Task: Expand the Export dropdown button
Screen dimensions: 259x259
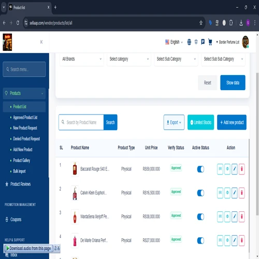Action: 174,122
